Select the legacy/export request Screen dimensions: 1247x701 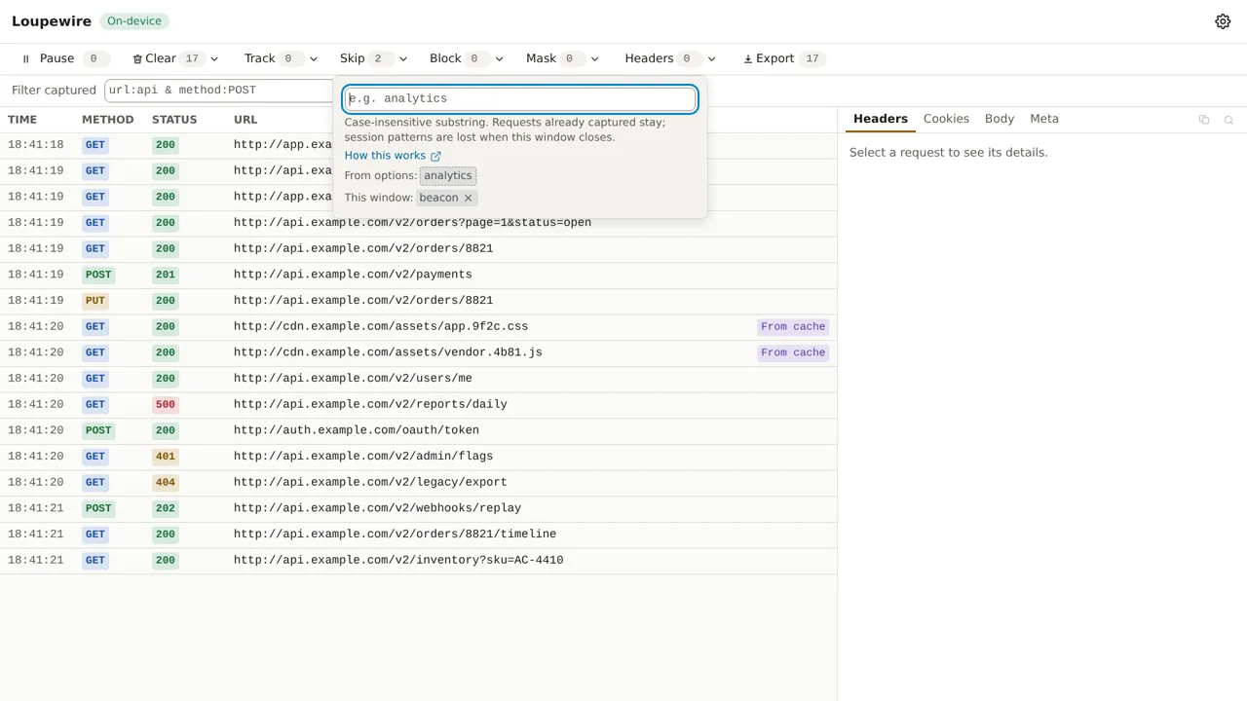tap(418, 483)
